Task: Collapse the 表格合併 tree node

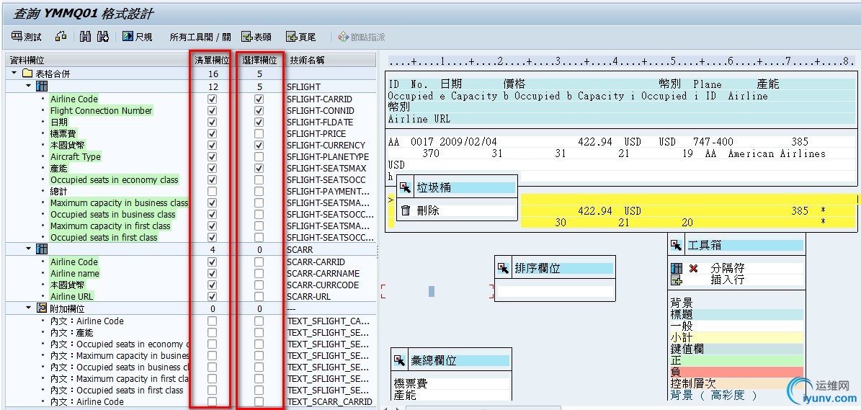Action: pos(14,73)
